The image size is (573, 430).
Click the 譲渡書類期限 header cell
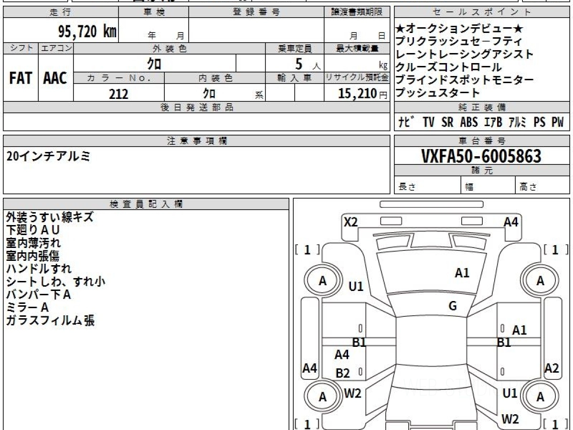(357, 12)
